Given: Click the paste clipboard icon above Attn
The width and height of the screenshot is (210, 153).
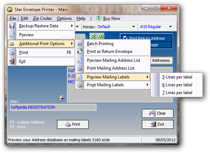Looking at the screenshot, I should coord(62,98).
